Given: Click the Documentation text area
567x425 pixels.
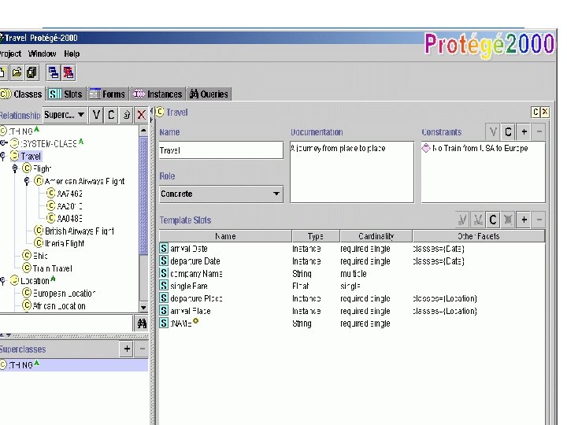Looking at the screenshot, I should point(352,172).
